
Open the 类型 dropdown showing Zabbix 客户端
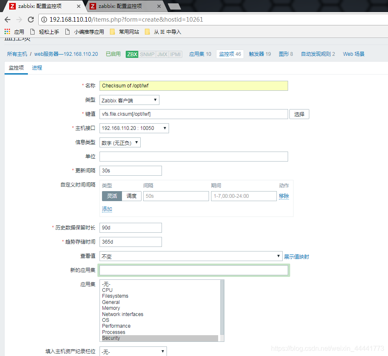(x=129, y=100)
